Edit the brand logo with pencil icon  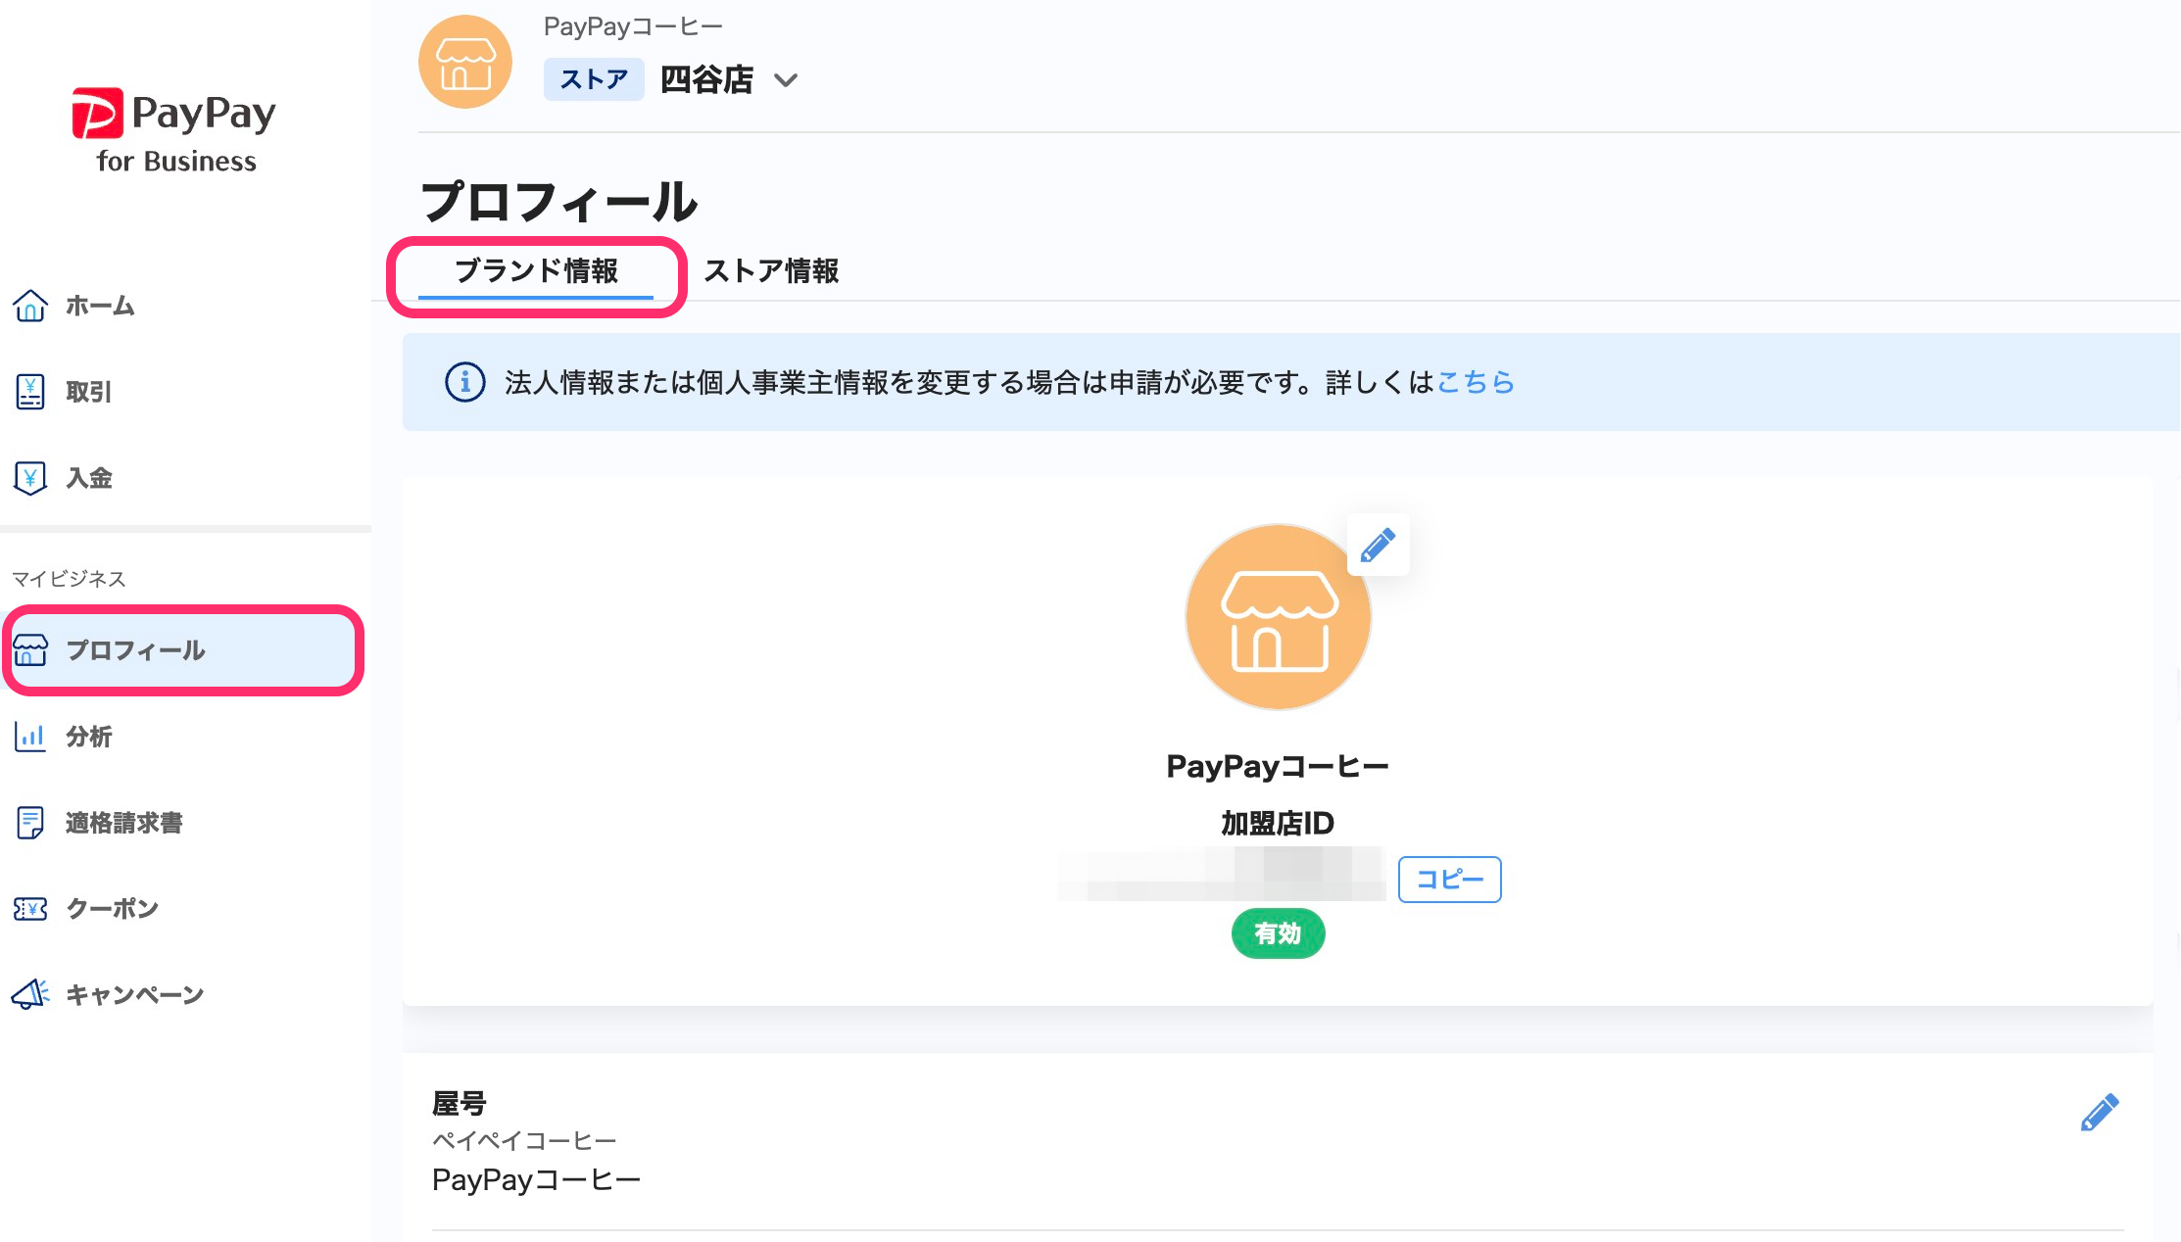click(1378, 545)
